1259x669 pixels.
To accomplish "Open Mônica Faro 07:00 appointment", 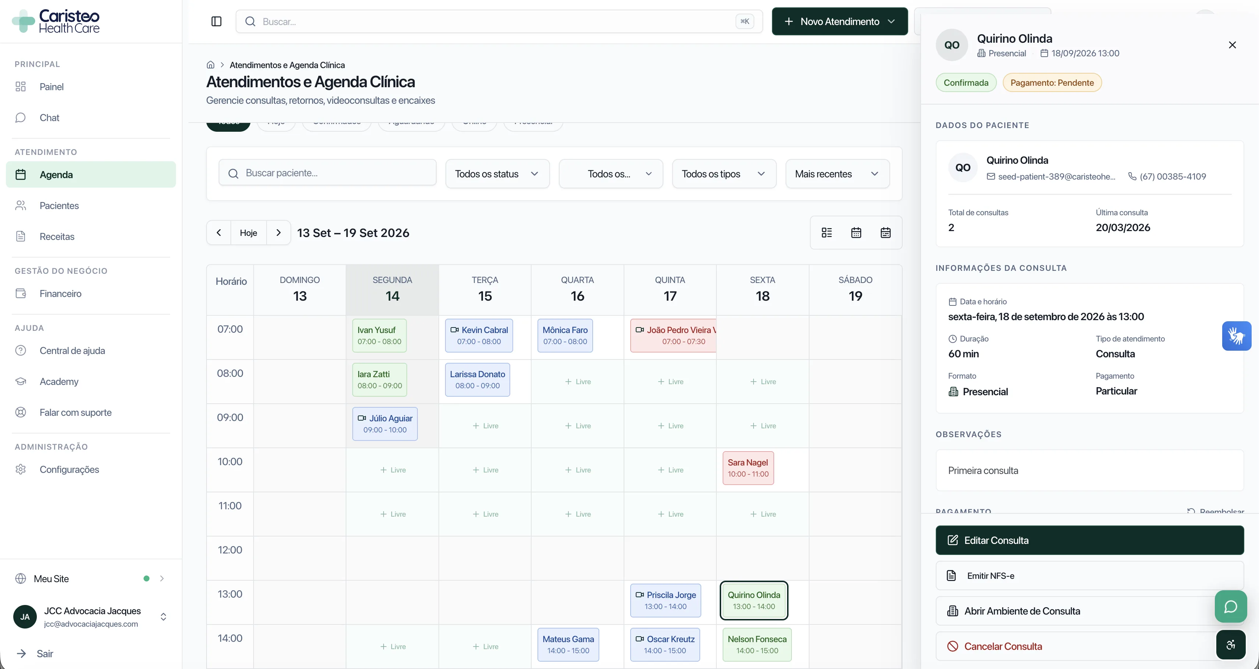I will [565, 336].
